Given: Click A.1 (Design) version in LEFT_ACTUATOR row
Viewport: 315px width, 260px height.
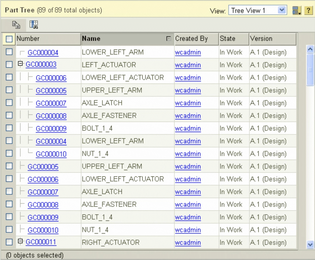Looking at the screenshot, I should coord(268,65).
